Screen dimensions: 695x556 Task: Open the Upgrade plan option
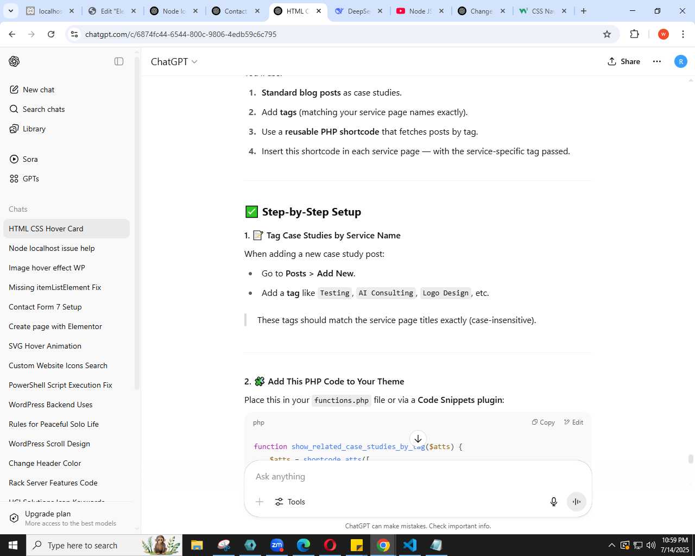pyautogui.click(x=66, y=518)
